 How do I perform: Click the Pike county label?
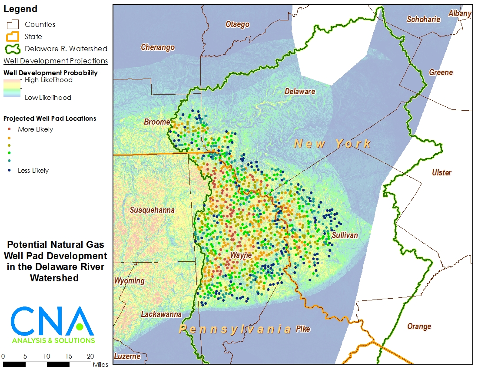303,329
